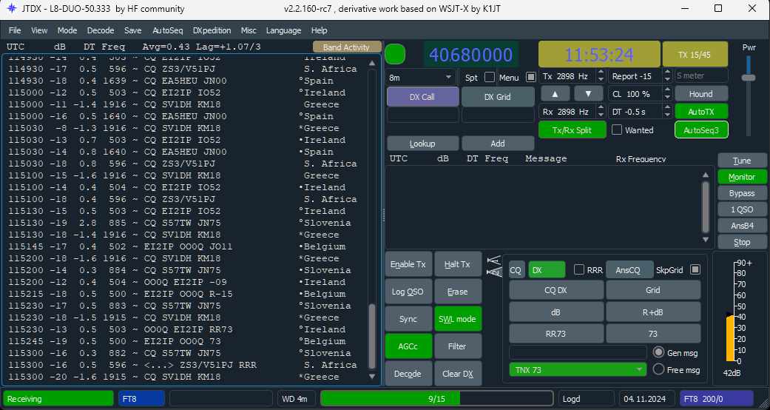Click the Halt Tx button
The width and height of the screenshot is (770, 410).
[458, 264]
